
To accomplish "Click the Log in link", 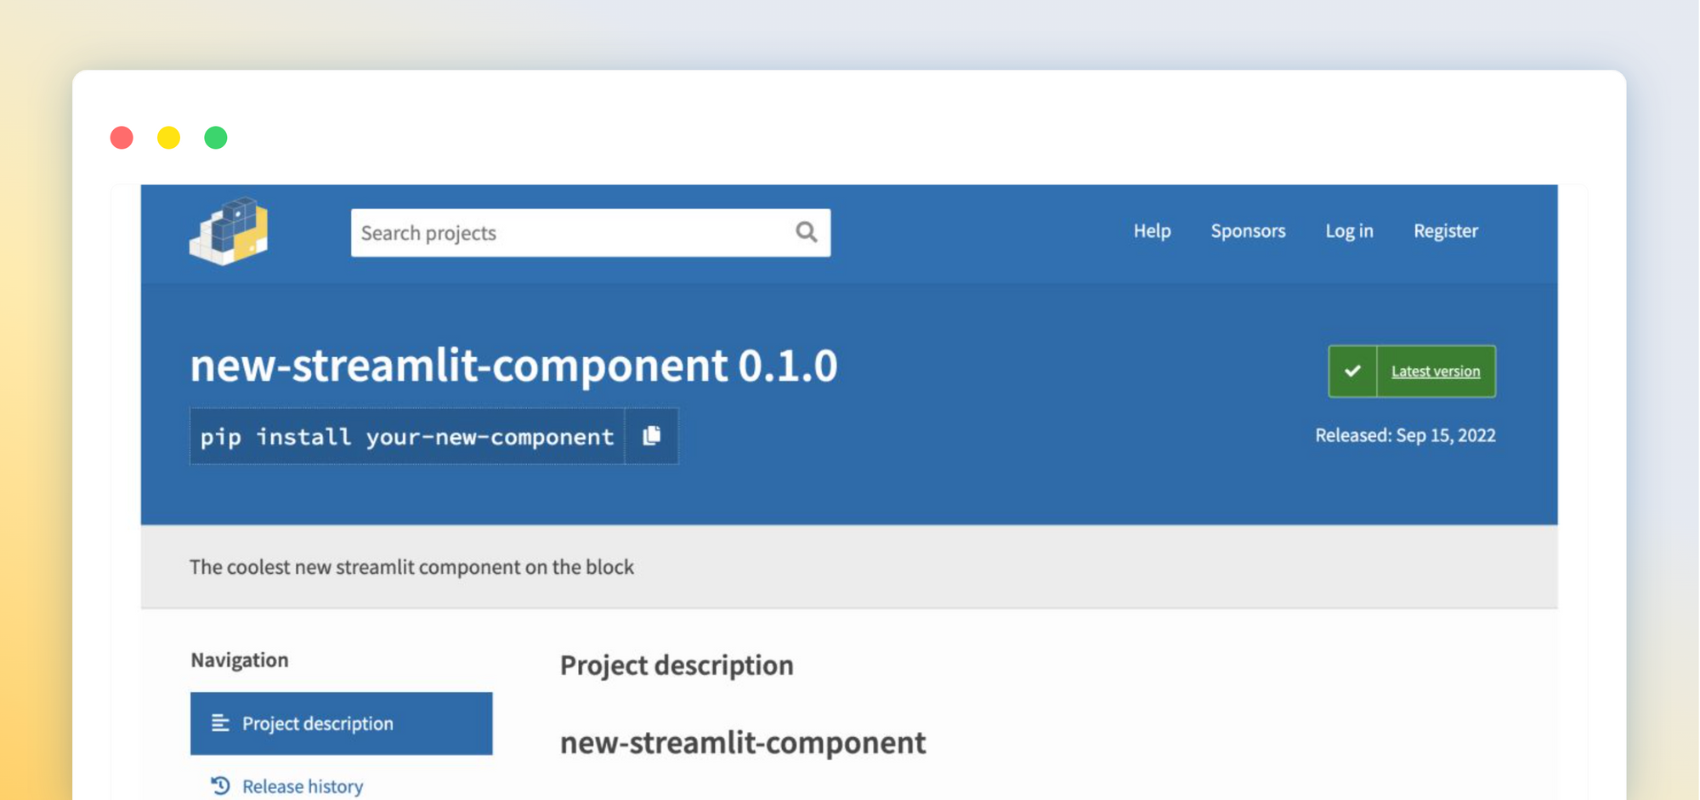I will pyautogui.click(x=1349, y=230).
